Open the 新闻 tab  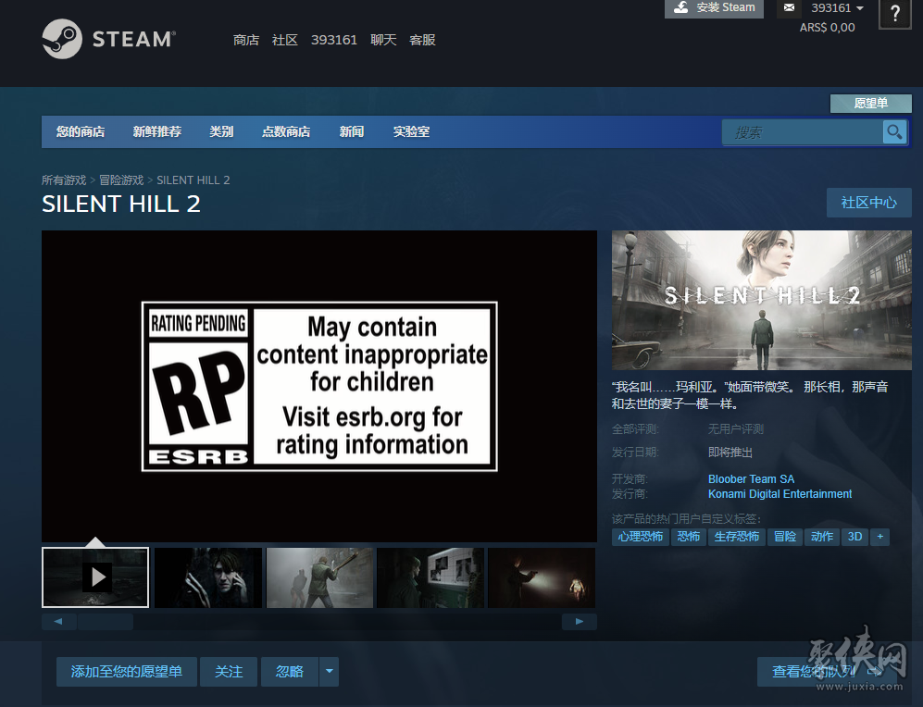[x=352, y=131]
